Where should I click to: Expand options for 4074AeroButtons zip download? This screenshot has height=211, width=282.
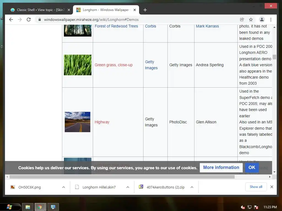click(192, 187)
